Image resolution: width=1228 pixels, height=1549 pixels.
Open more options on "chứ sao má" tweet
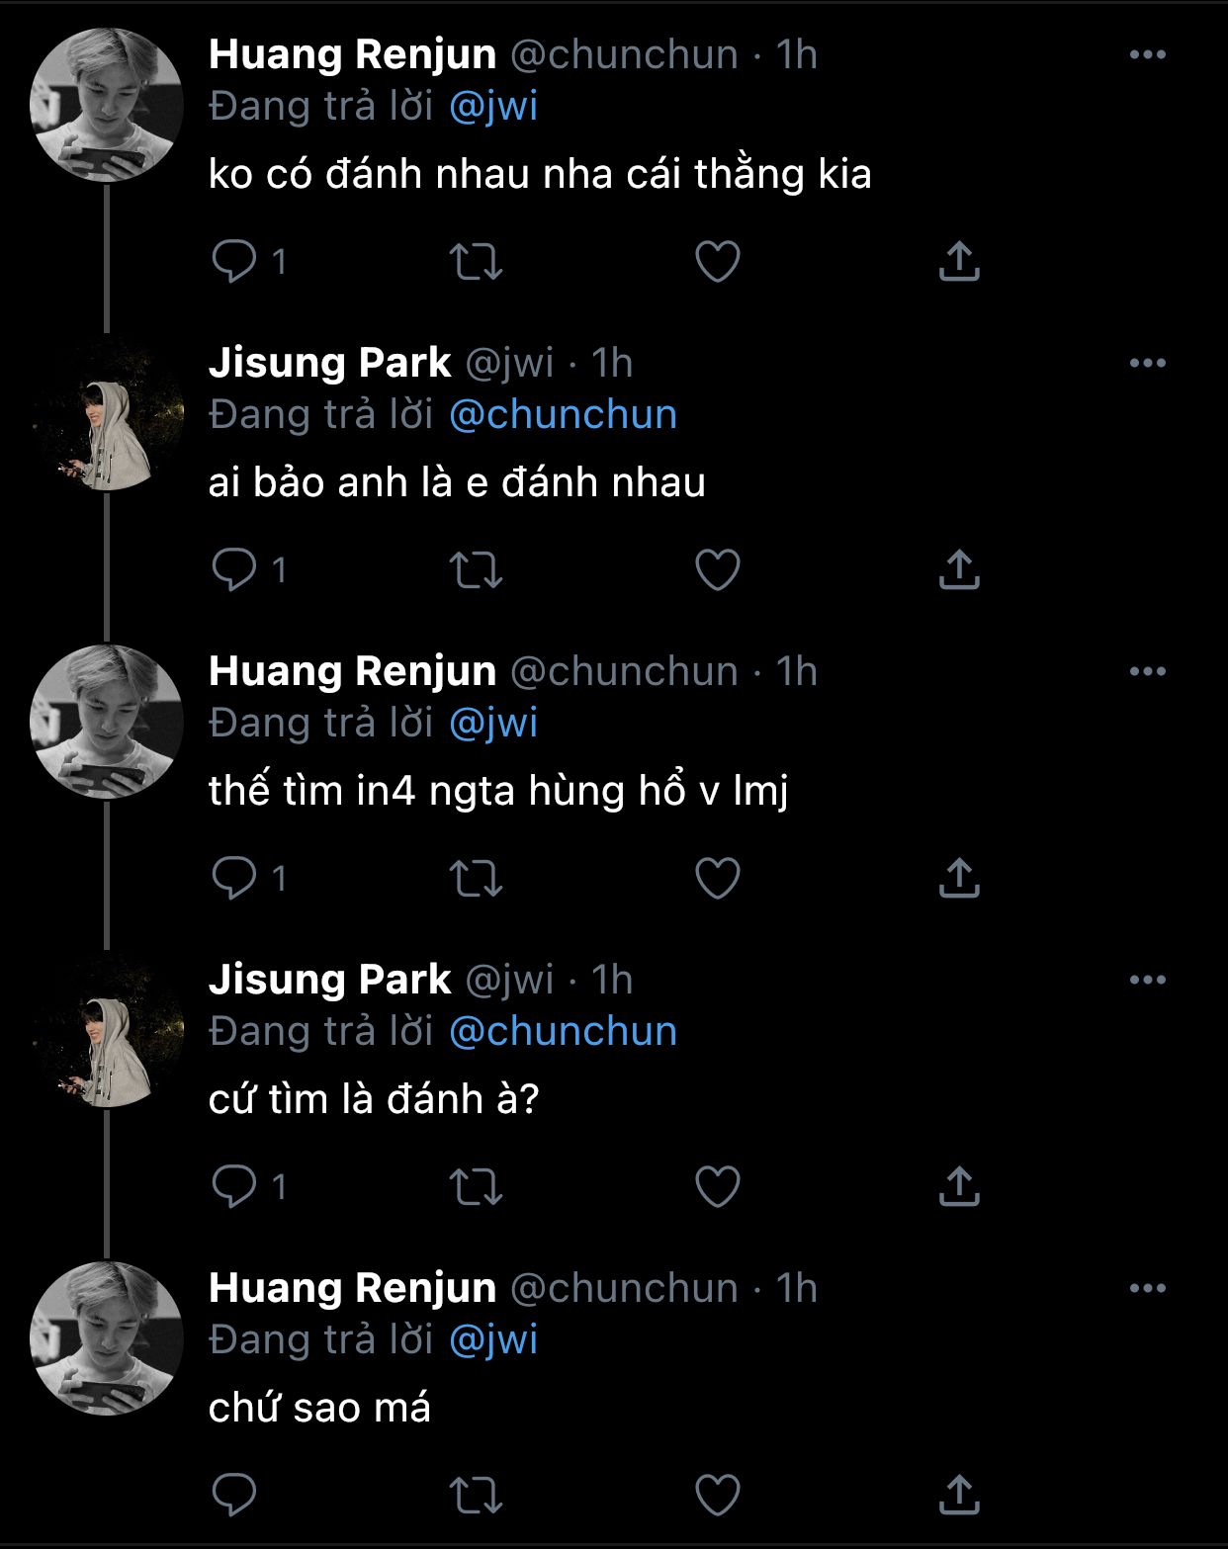click(1147, 1289)
